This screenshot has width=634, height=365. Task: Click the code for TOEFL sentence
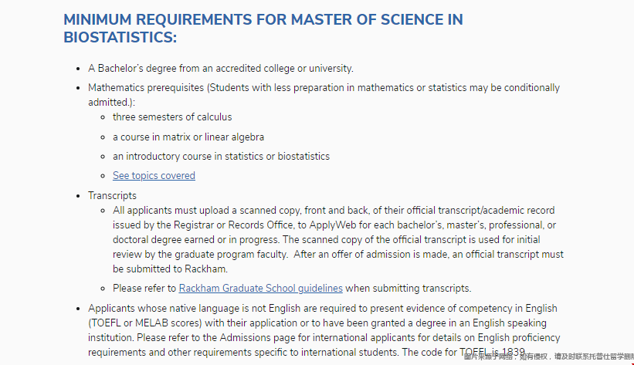coord(464,353)
